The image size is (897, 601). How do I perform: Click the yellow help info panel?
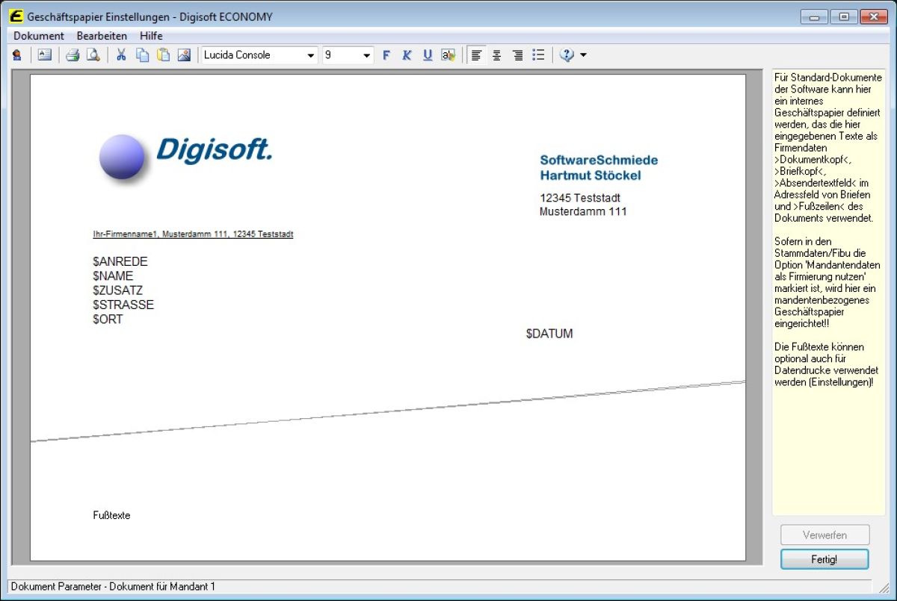click(828, 292)
